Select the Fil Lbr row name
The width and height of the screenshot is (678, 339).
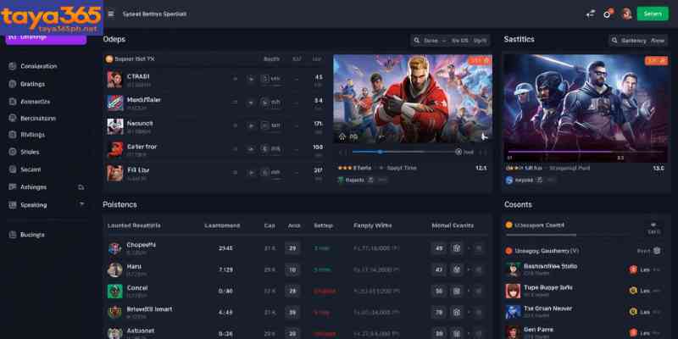tap(138, 170)
